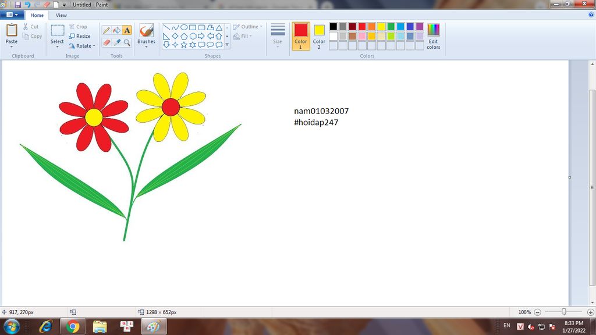Image resolution: width=596 pixels, height=335 pixels.
Task: Choose the Five-point star shape
Action: point(183,45)
